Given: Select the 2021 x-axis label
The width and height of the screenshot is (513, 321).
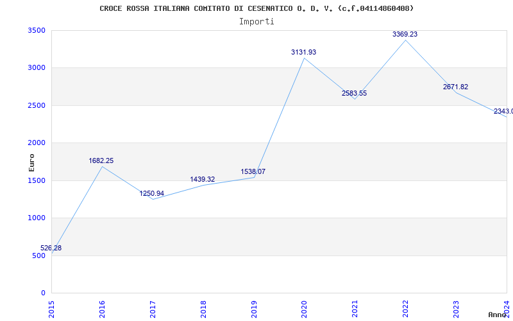Looking at the screenshot, I should [355, 309].
